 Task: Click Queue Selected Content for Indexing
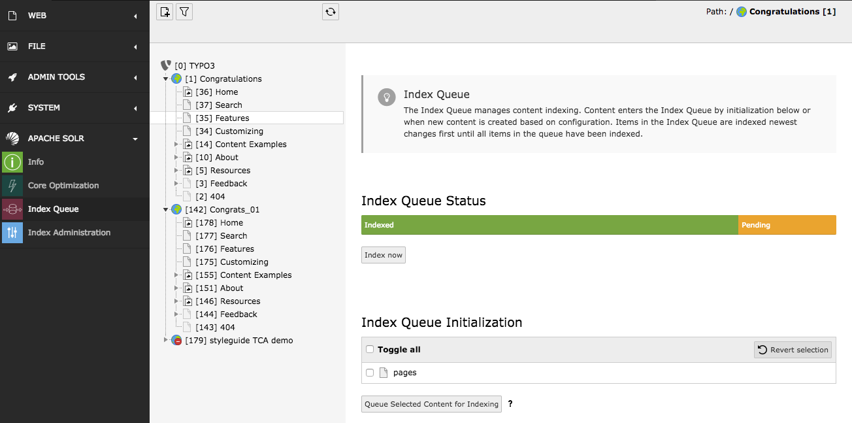click(431, 404)
